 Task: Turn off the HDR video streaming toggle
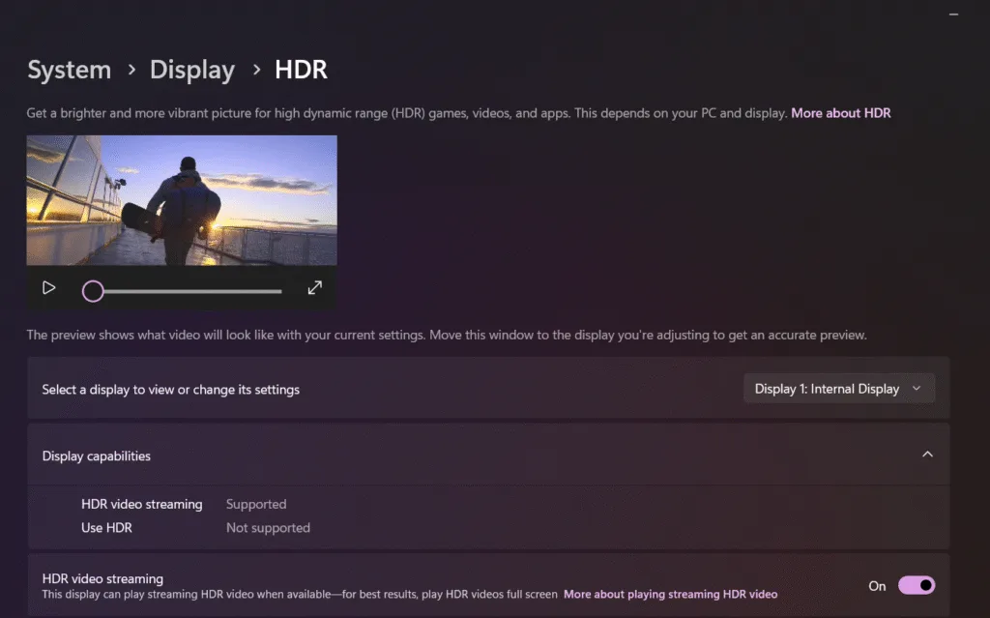(916, 585)
